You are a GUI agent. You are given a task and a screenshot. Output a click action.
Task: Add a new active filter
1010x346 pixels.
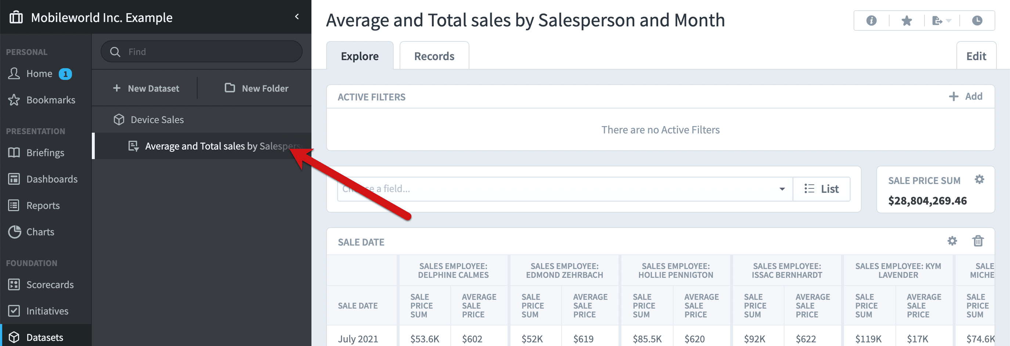pos(965,96)
